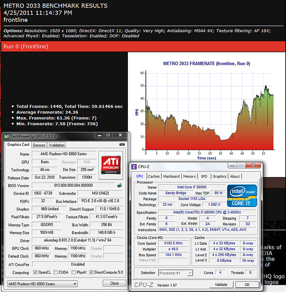Click the Device ID field 1002 - 6739
Image resolution: width=286 pixels, height=292 pixels.
tap(43, 193)
